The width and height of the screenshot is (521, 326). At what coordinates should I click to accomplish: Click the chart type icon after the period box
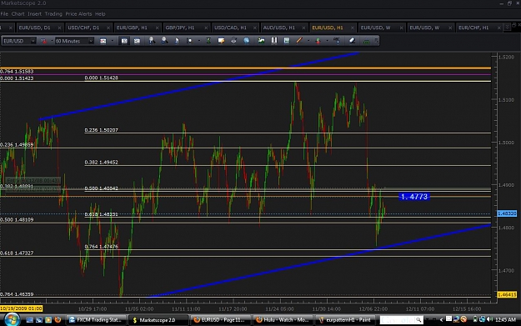(103, 41)
